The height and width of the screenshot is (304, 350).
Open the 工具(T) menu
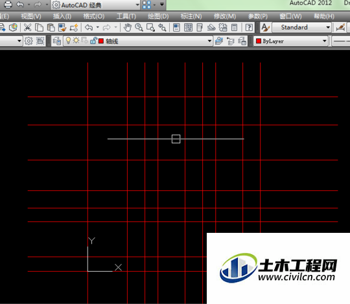(x=126, y=16)
